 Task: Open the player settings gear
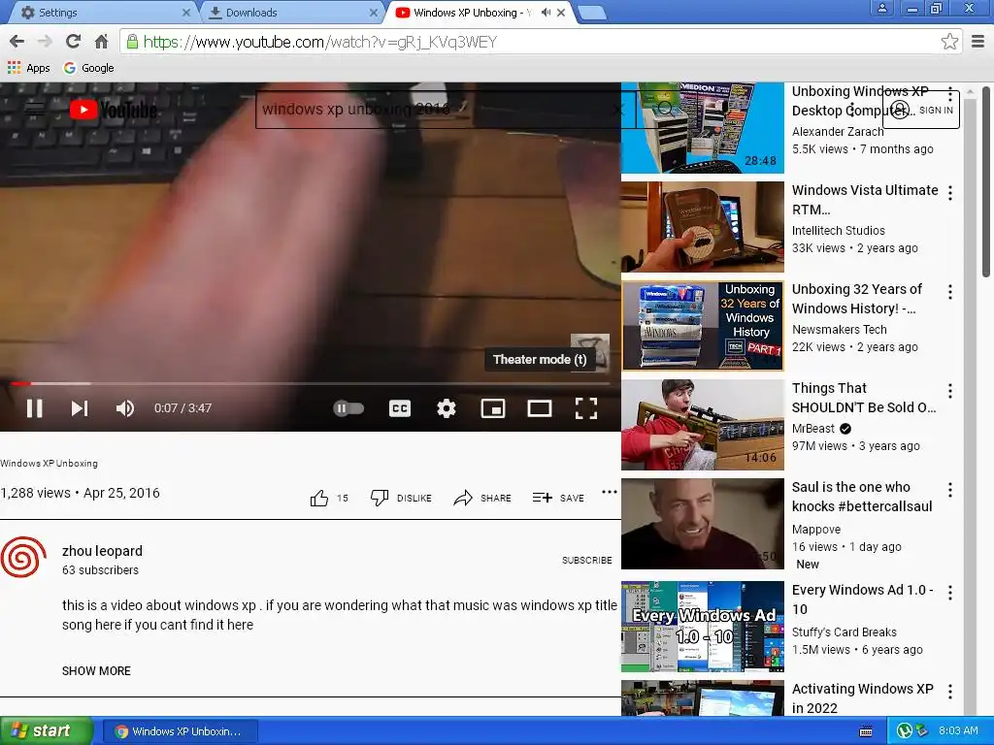(447, 408)
